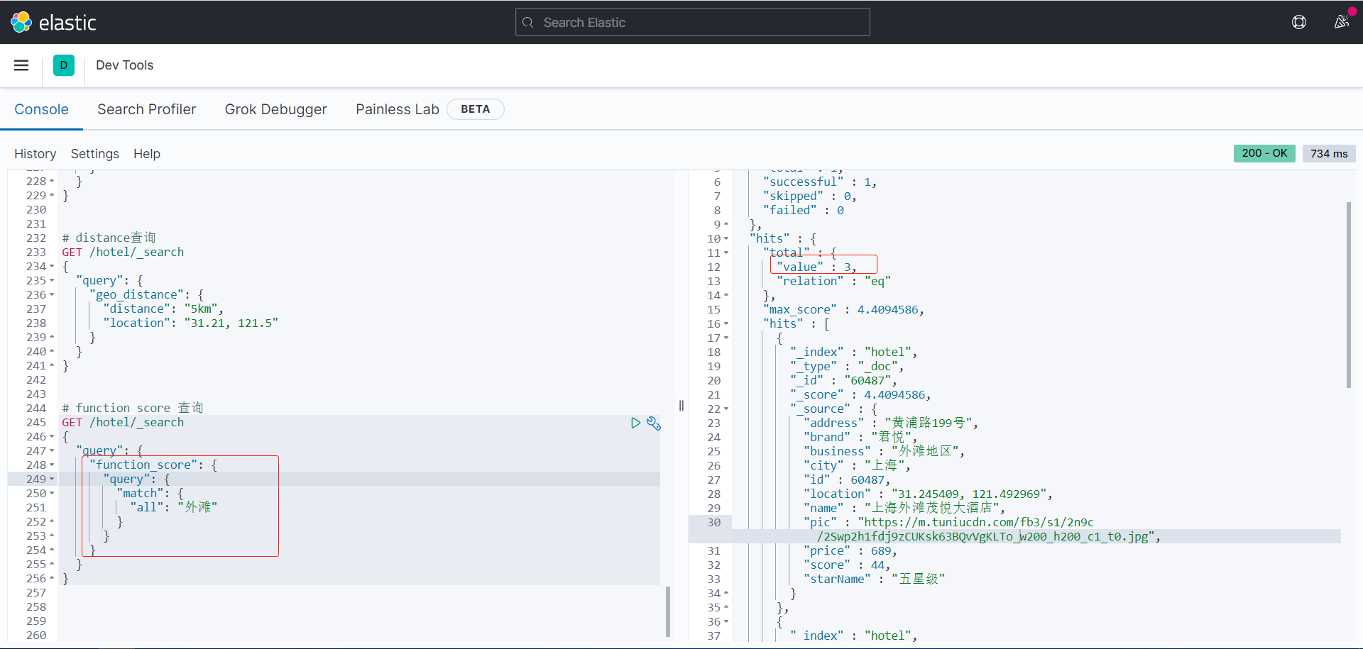Screen dimensions: 1363x649
Task: Collapse the function_score block at line 248
Action: (x=52, y=465)
